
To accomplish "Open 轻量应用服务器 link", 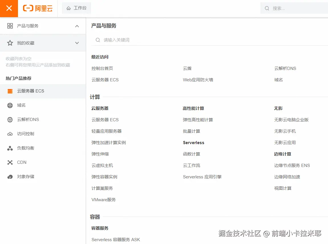I will 106,131.
